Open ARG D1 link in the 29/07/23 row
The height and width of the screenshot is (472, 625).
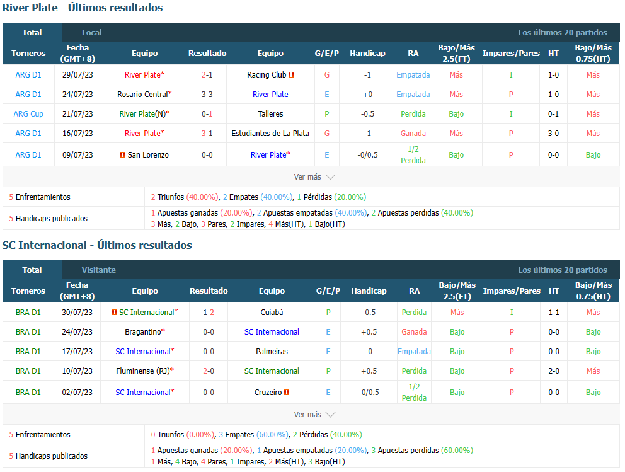click(x=28, y=75)
